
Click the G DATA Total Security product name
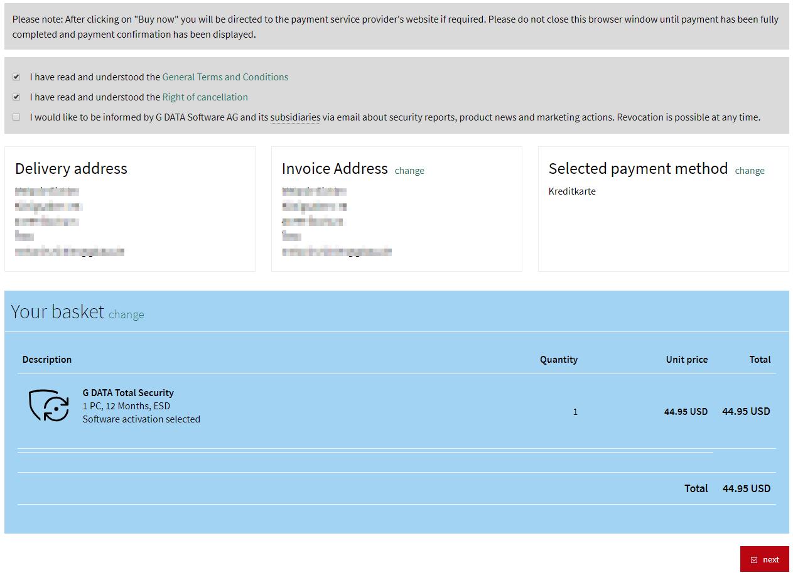coord(128,392)
